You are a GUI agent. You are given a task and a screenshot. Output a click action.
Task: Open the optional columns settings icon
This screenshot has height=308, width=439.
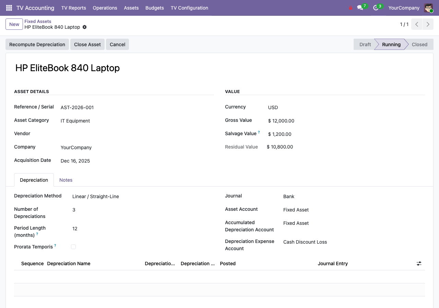(x=419, y=264)
